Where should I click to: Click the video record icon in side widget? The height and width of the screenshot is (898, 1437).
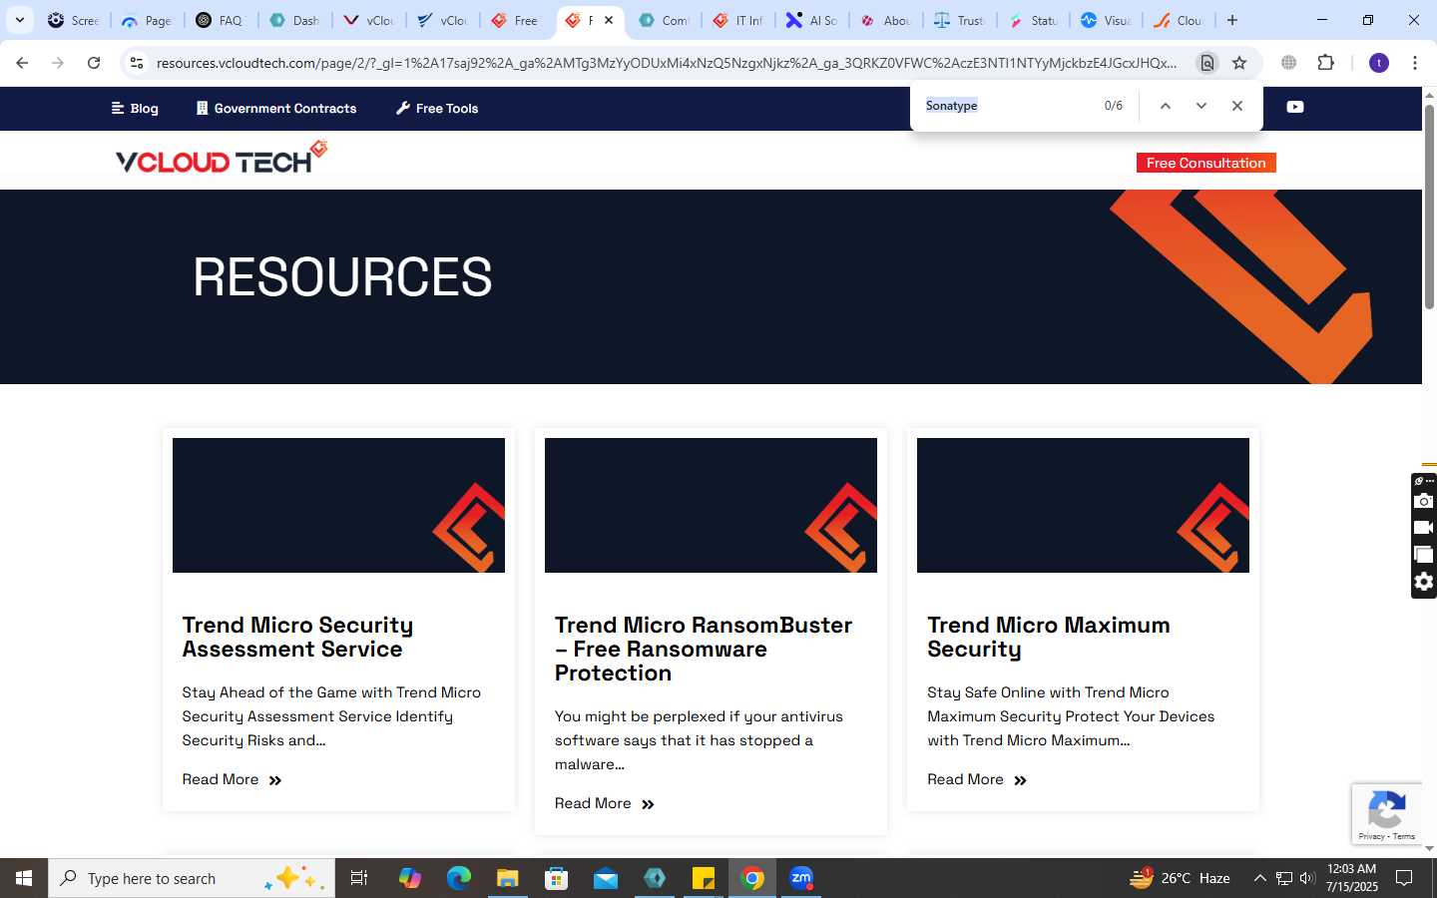click(1424, 528)
